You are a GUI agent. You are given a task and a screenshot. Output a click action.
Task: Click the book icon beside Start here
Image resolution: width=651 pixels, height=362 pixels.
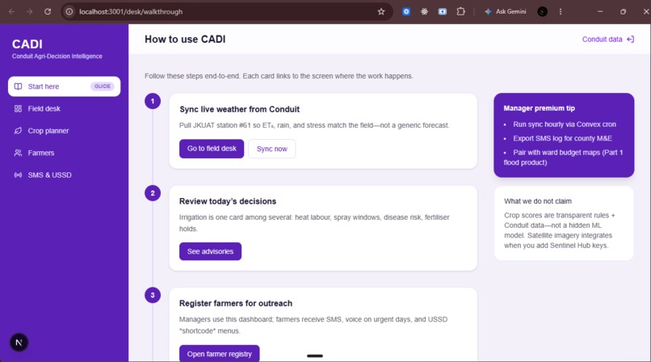(x=18, y=86)
